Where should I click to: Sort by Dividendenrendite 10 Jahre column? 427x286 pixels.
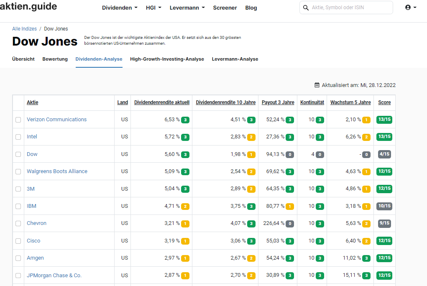pyautogui.click(x=225, y=102)
